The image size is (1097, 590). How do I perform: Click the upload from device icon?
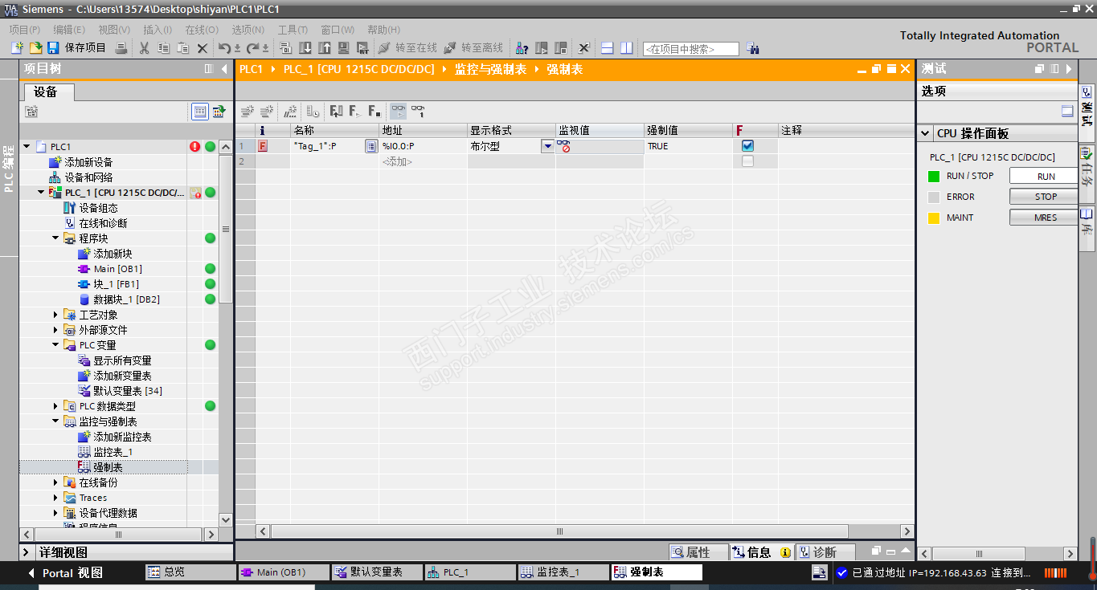click(325, 48)
